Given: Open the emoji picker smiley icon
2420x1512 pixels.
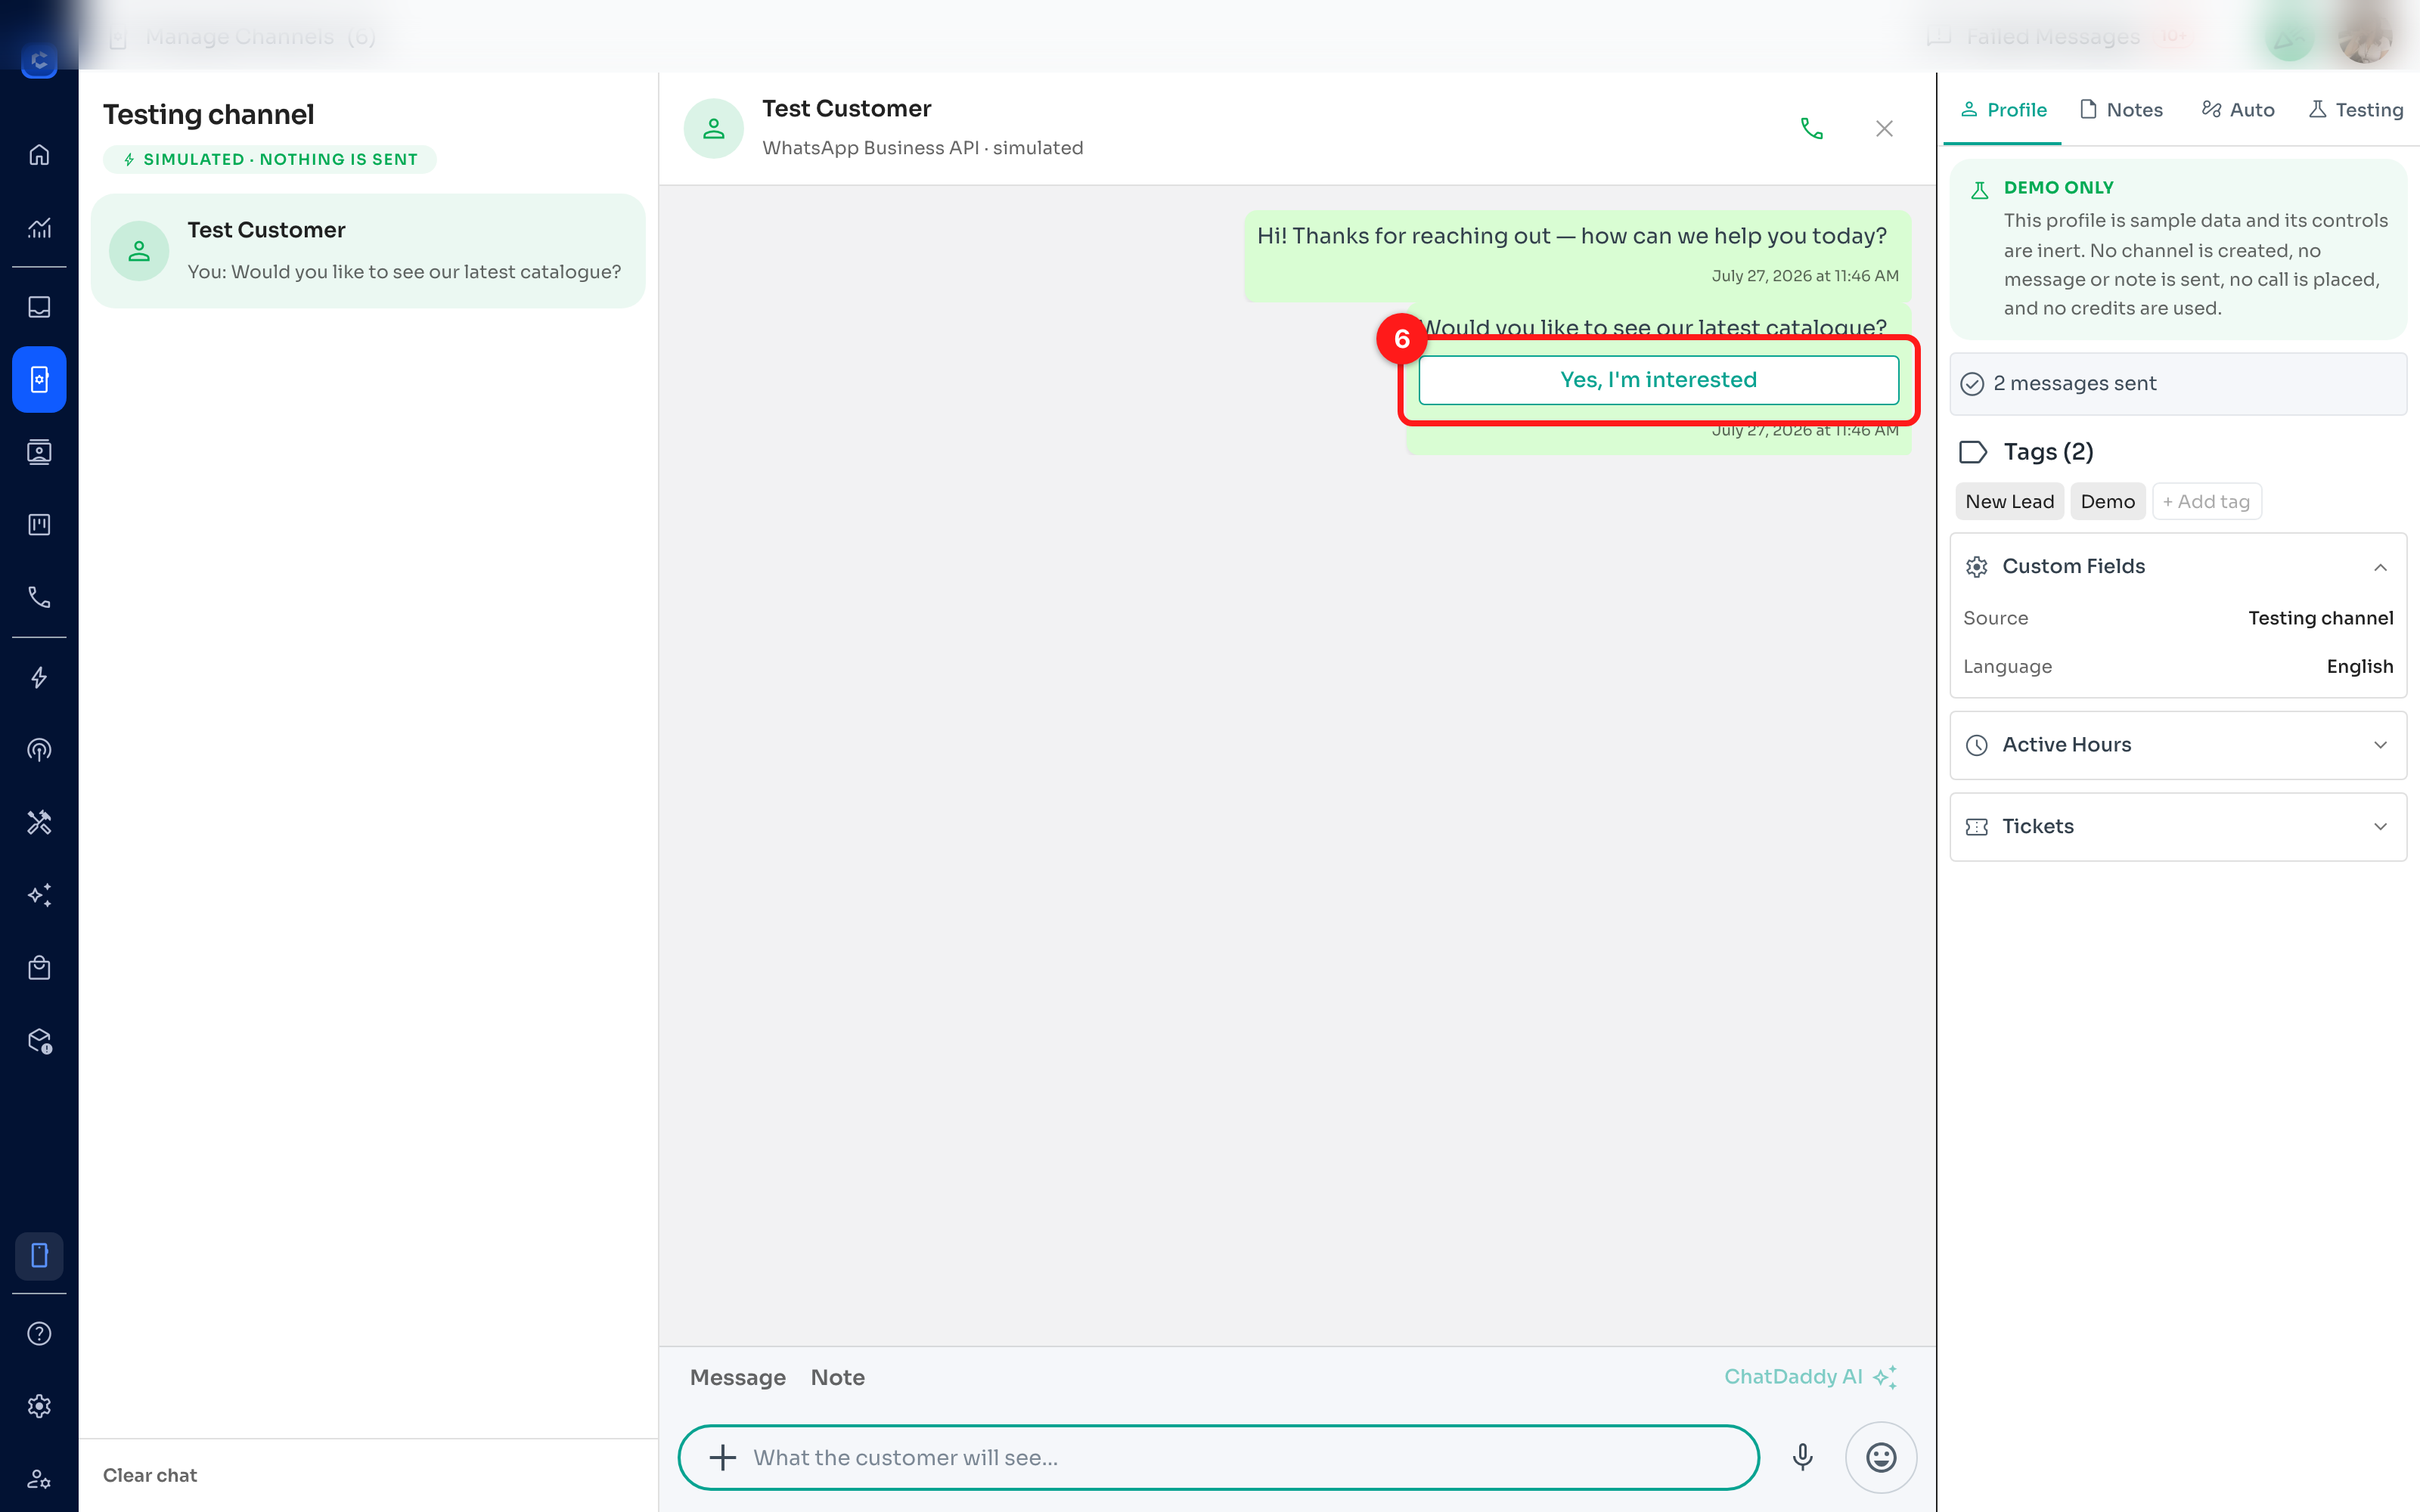Looking at the screenshot, I should click(1881, 1458).
